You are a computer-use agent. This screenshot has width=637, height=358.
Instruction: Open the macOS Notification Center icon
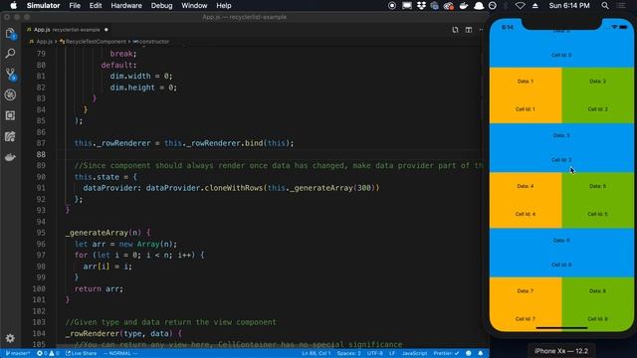[621, 6]
